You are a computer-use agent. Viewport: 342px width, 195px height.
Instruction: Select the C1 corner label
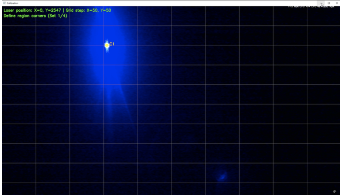[x=112, y=44]
